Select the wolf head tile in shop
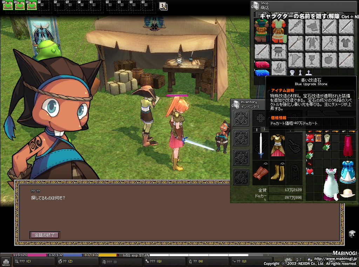The height and width of the screenshot is (267, 359). pyautogui.click(x=312, y=27)
